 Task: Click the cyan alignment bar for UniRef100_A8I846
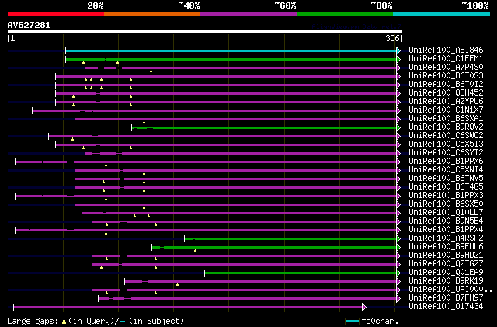(231, 50)
